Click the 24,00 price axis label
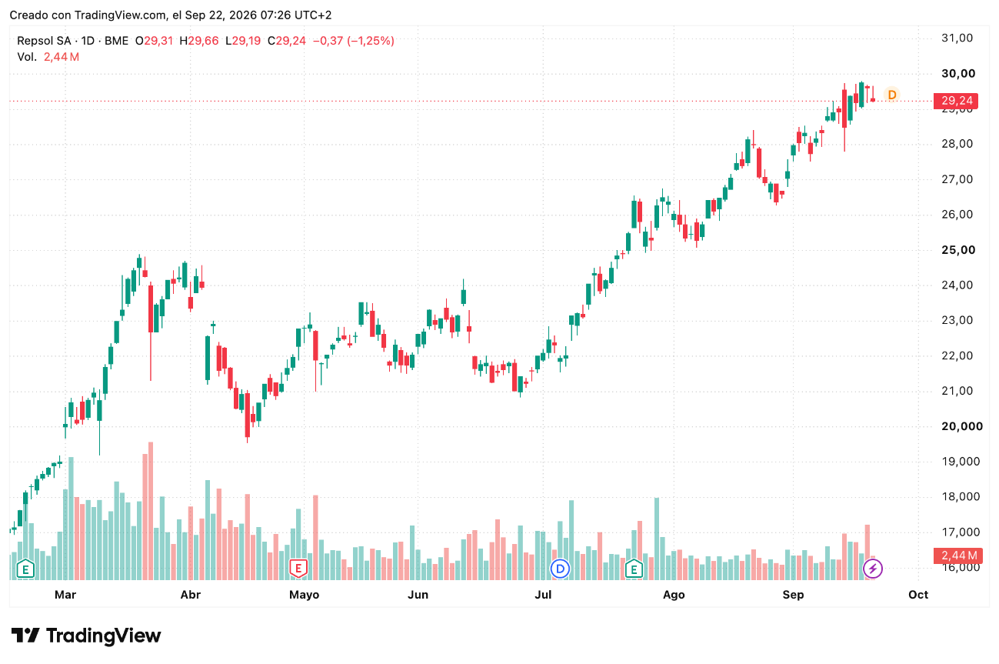Image resolution: width=999 pixels, height=664 pixels. pyautogui.click(x=958, y=285)
